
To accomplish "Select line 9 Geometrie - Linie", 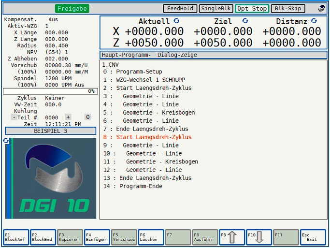I will tap(141, 145).
